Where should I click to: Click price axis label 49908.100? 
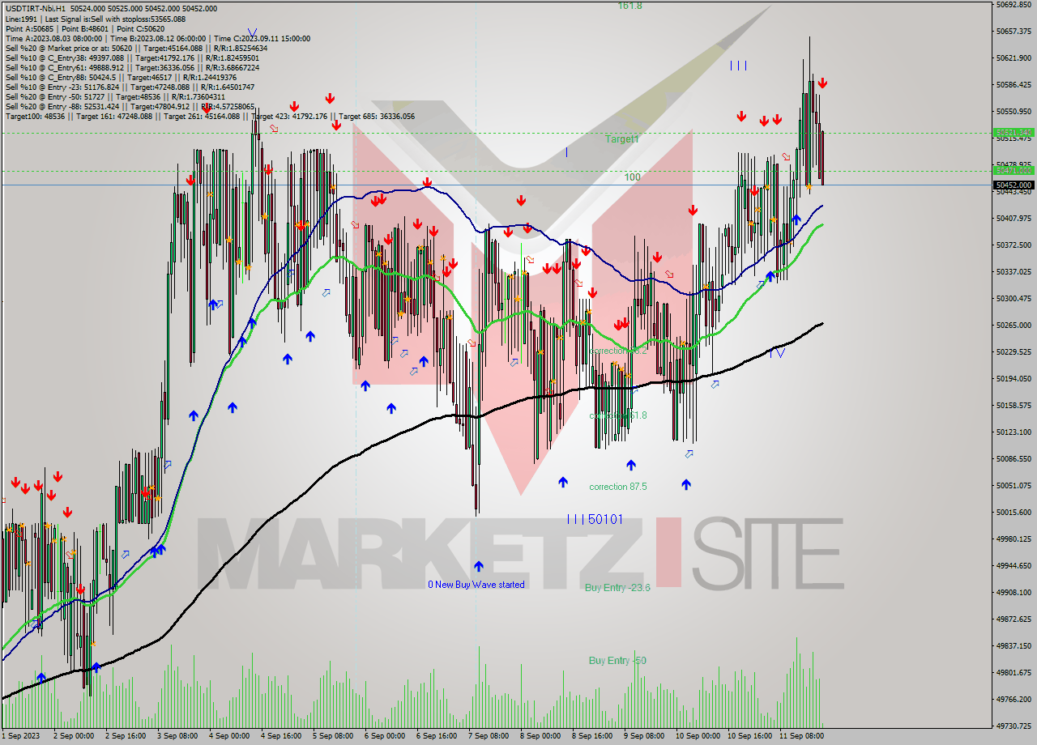point(1014,593)
